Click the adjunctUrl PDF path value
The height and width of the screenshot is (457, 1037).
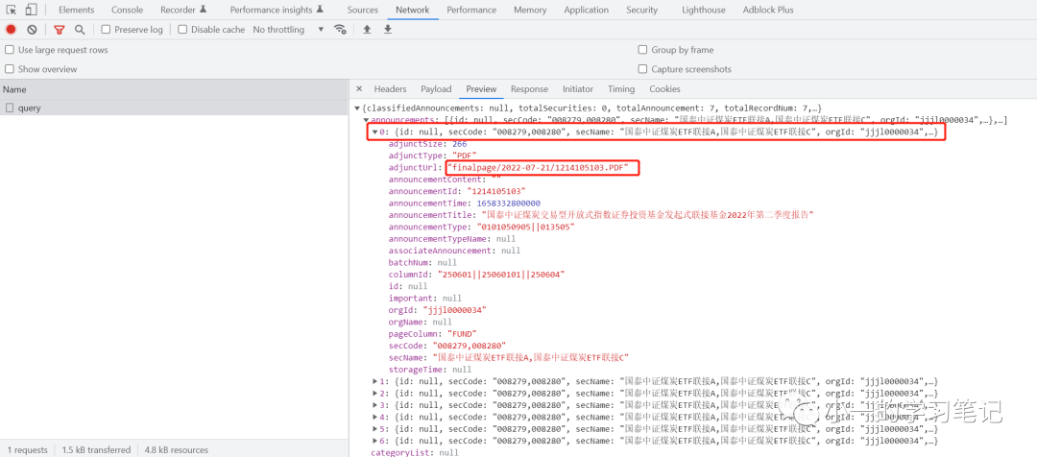click(x=541, y=168)
